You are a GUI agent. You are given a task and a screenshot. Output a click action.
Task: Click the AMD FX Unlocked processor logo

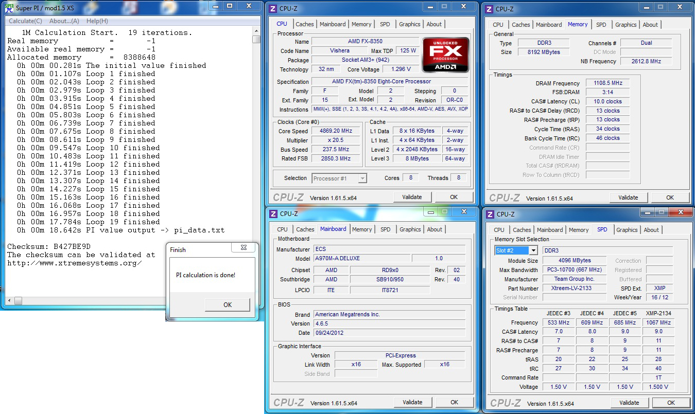[x=446, y=55]
